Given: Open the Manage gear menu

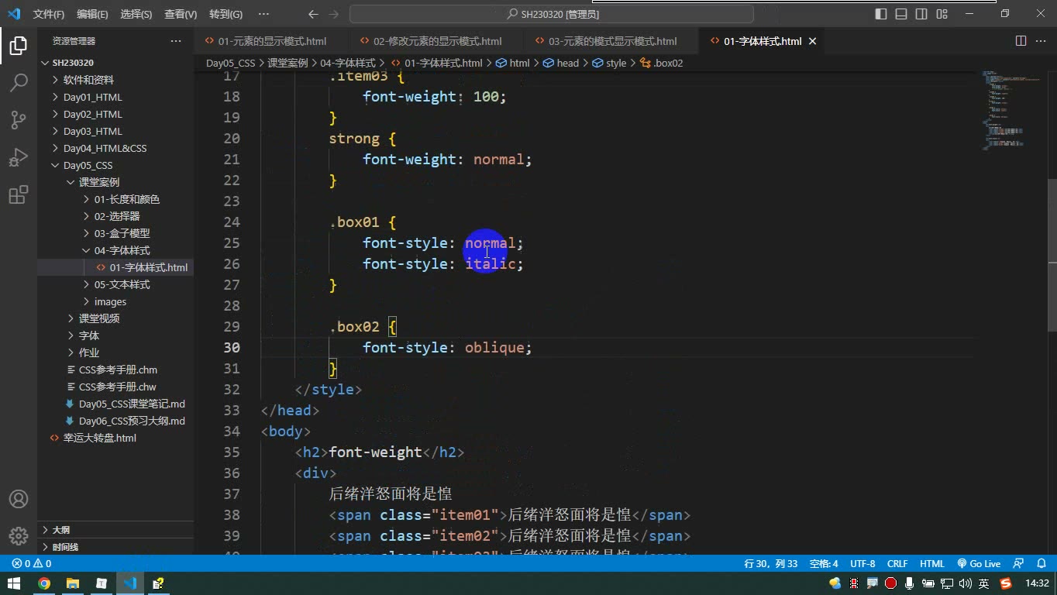Looking at the screenshot, I should click(19, 535).
